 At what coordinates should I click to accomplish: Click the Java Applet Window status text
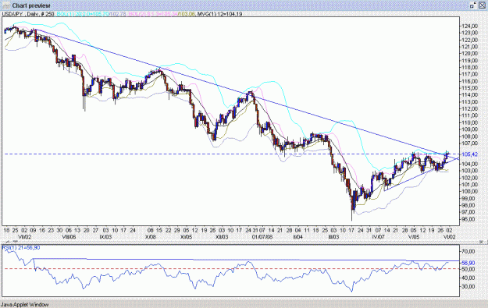click(x=25, y=305)
